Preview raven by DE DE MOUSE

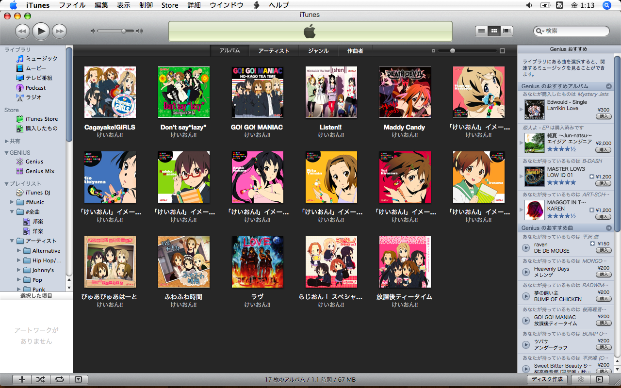(525, 248)
